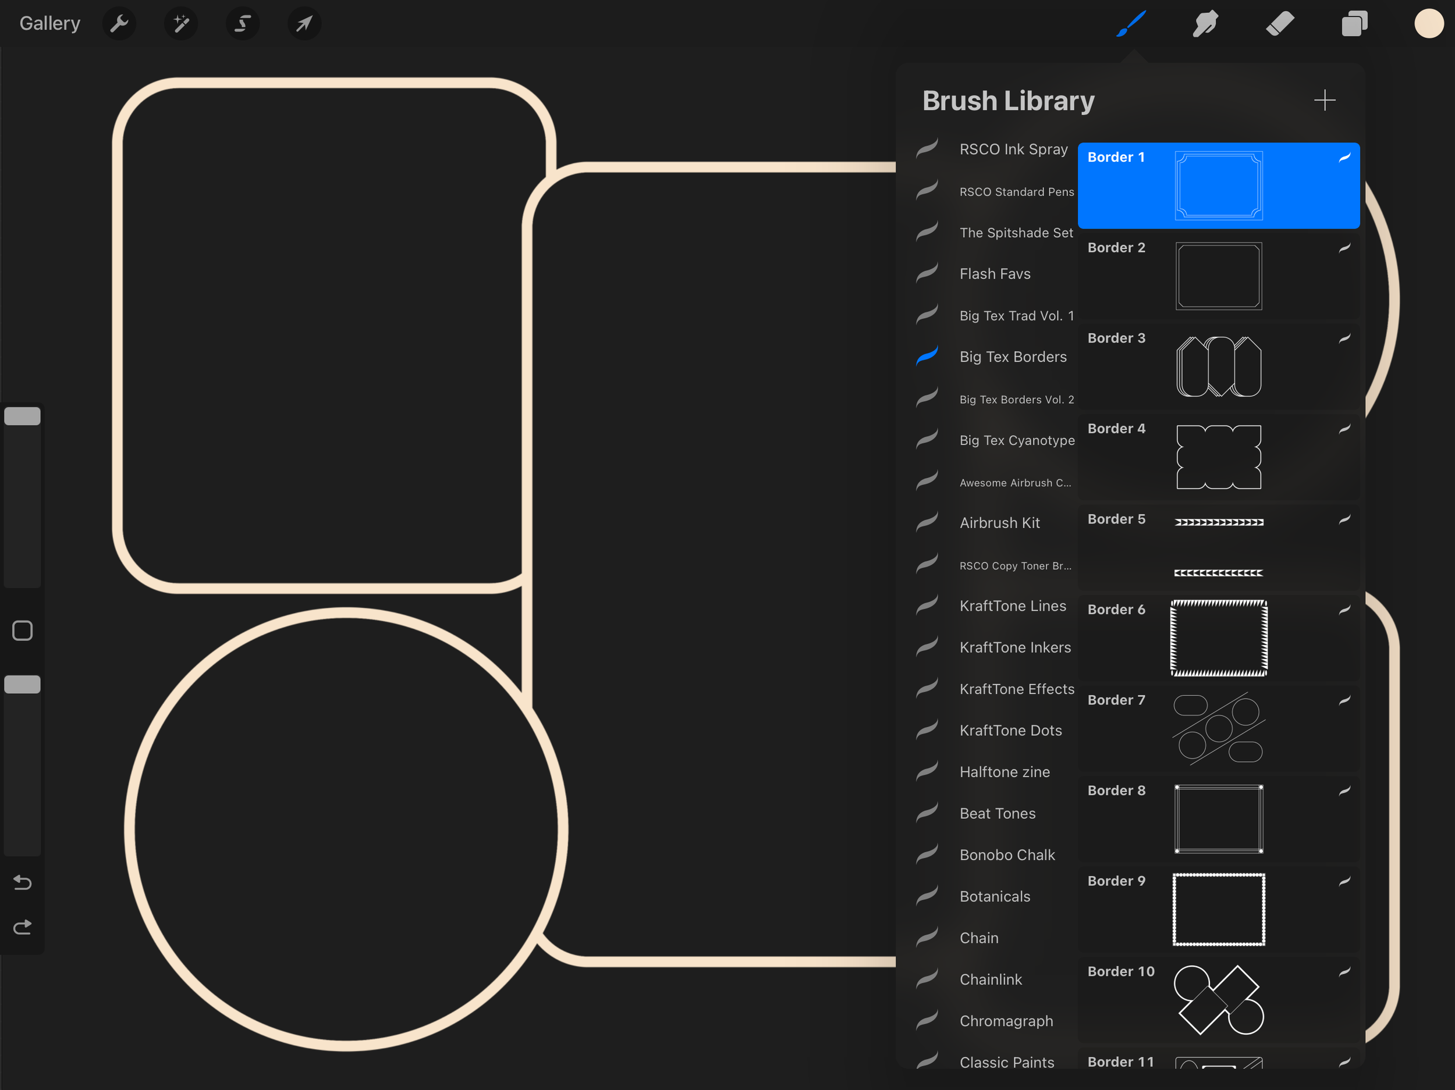Choose the Border 7 brush
Viewport: 1455px width, 1090px height.
[x=1218, y=728]
